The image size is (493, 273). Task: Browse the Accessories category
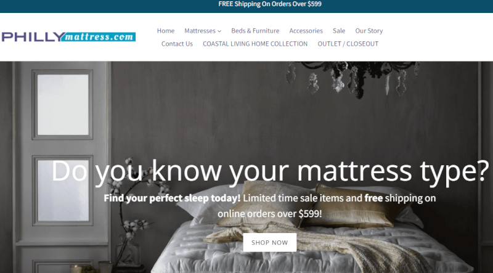tap(306, 31)
